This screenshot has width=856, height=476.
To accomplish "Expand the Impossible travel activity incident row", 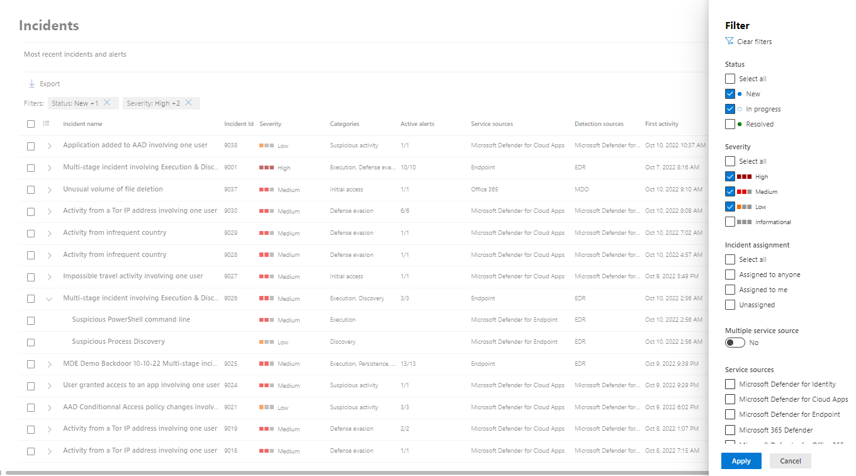I will coord(49,277).
